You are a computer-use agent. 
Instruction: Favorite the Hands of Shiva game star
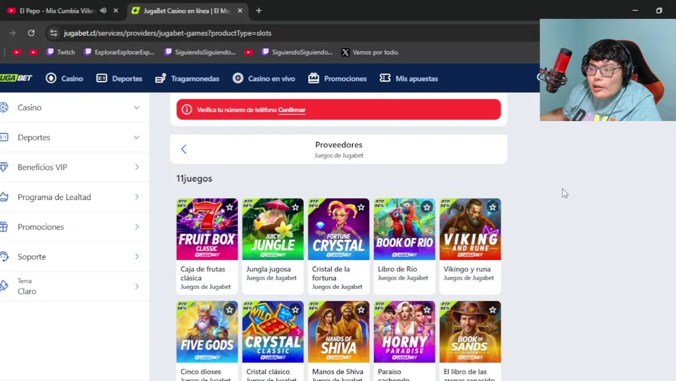coord(361,310)
